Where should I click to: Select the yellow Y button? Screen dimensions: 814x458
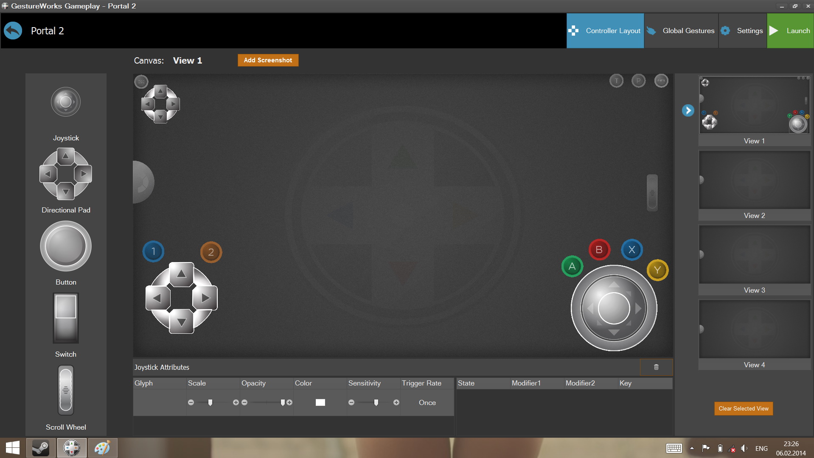[657, 270]
